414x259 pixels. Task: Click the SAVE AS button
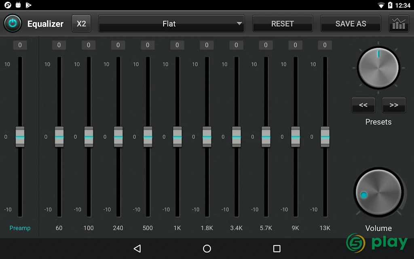[351, 23]
